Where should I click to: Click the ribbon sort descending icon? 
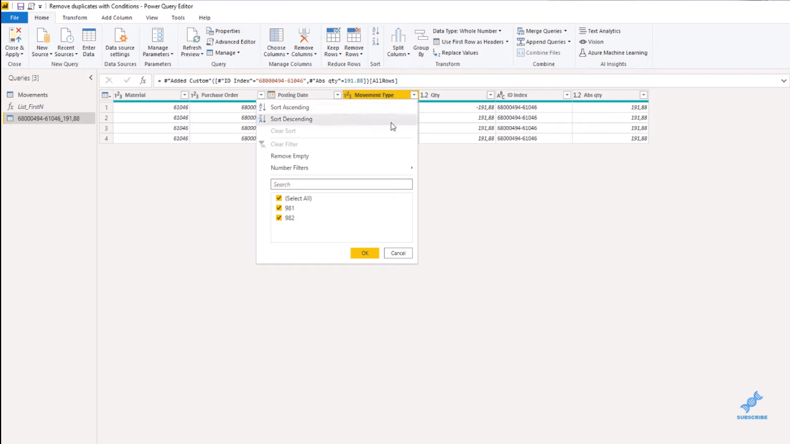click(x=375, y=41)
